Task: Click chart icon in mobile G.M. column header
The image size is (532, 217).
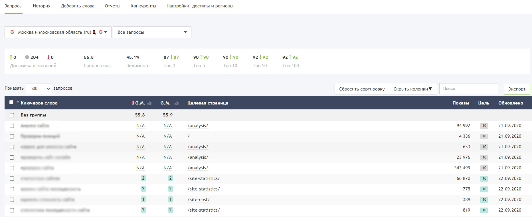Action: click(150, 103)
